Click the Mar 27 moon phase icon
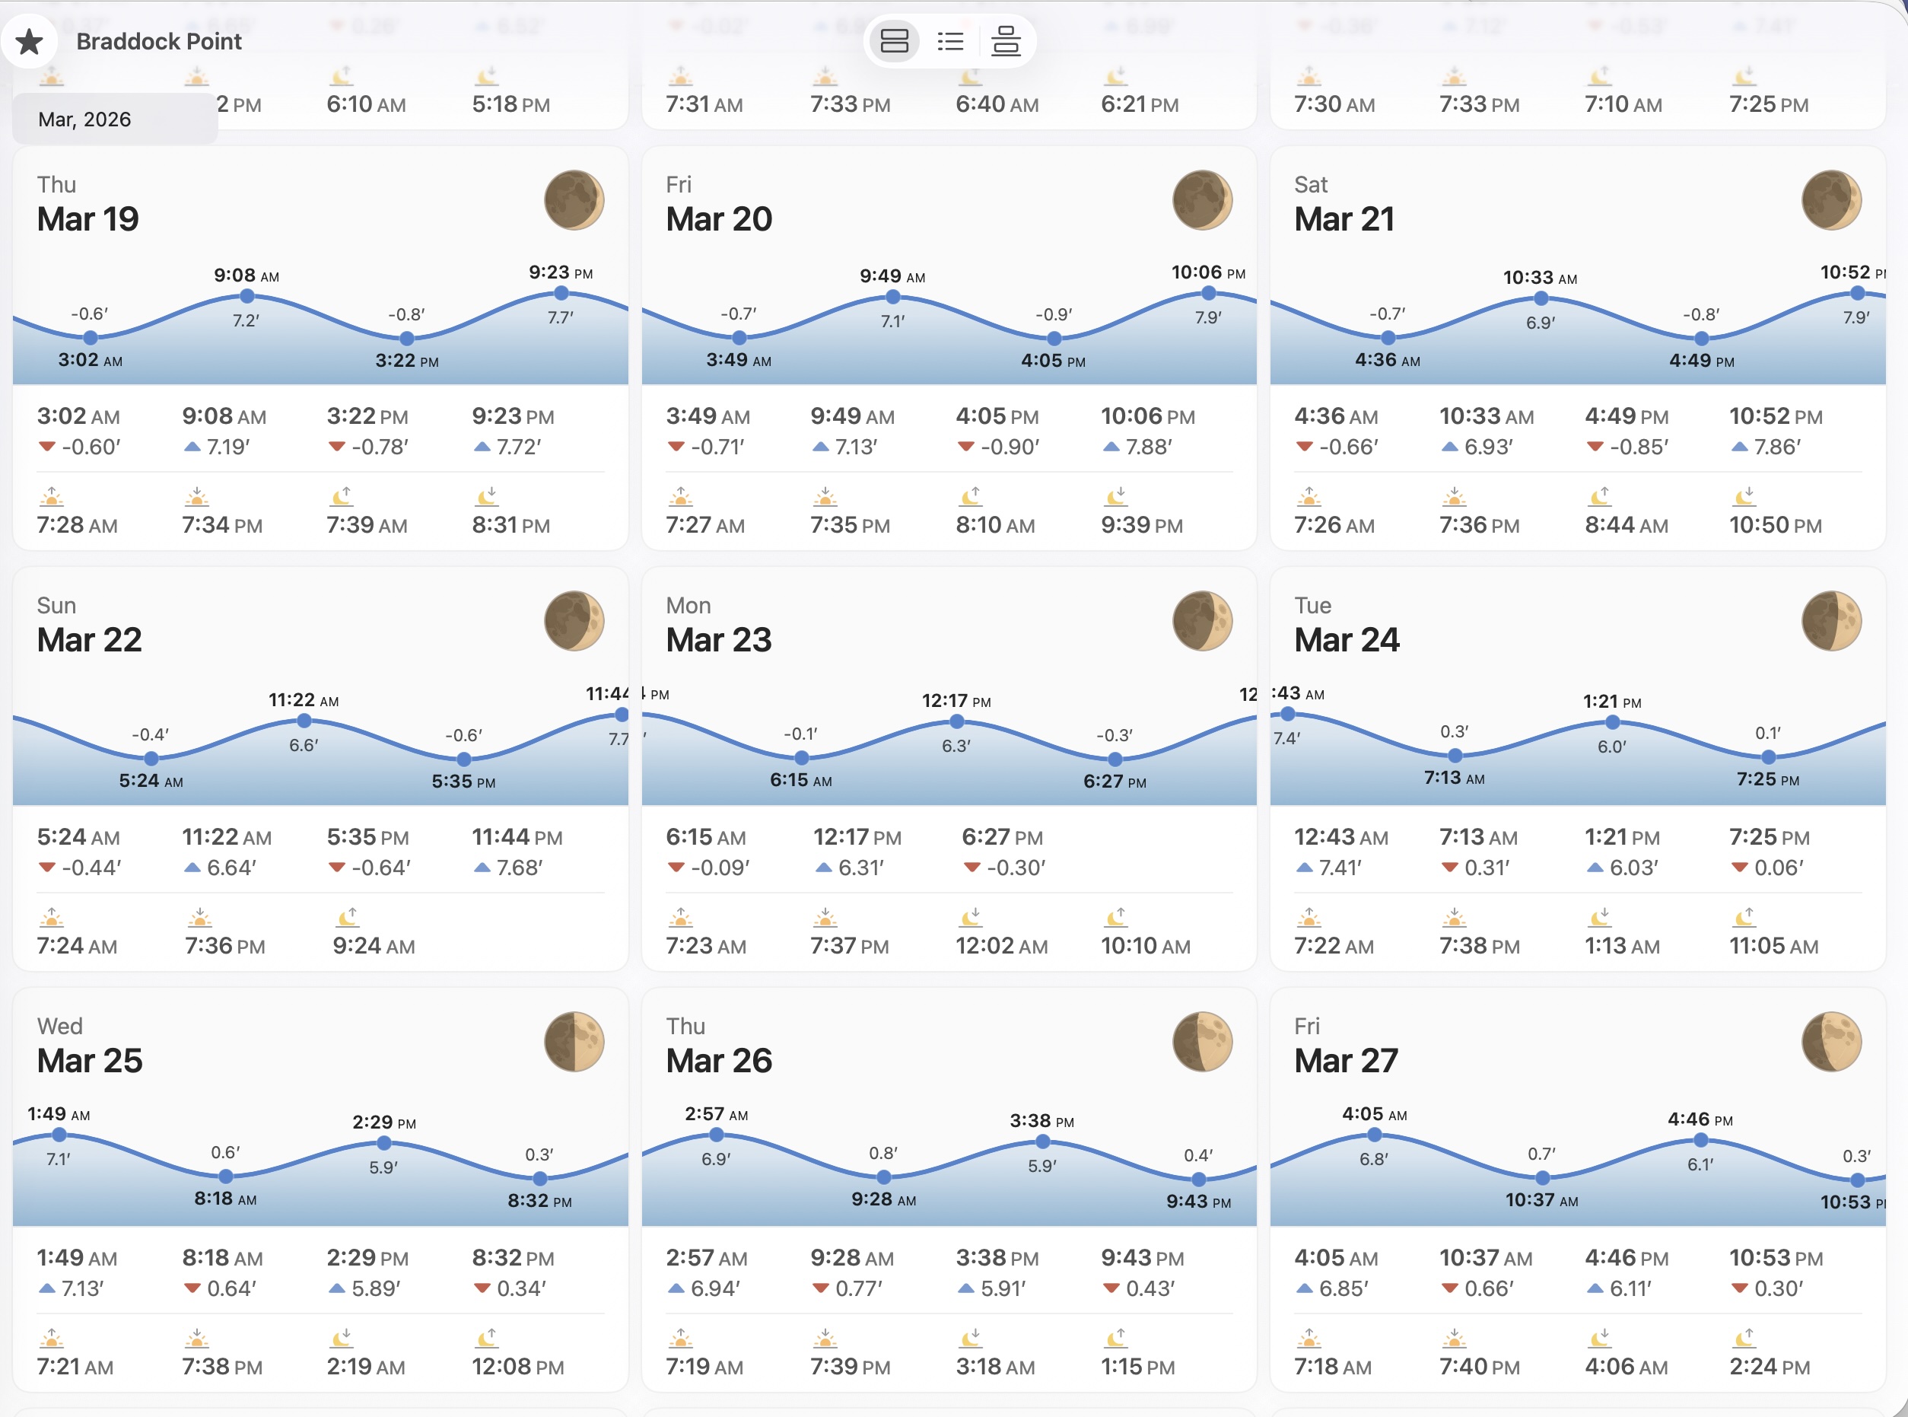The image size is (1908, 1417). 1831,1041
